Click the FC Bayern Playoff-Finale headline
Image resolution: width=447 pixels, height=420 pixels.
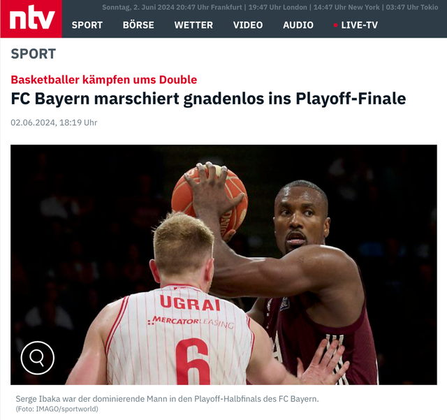tap(208, 99)
